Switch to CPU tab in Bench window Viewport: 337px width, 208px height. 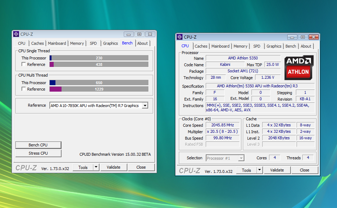tap(21, 43)
